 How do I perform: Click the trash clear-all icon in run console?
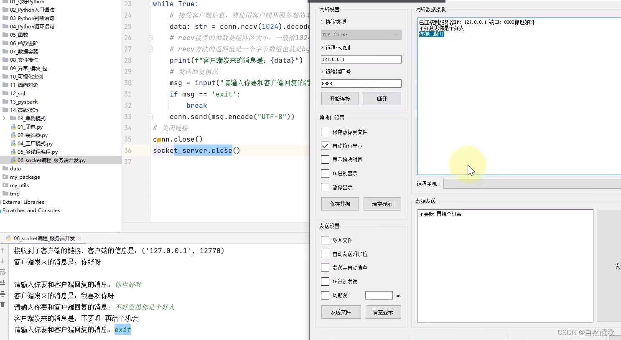[3, 304]
